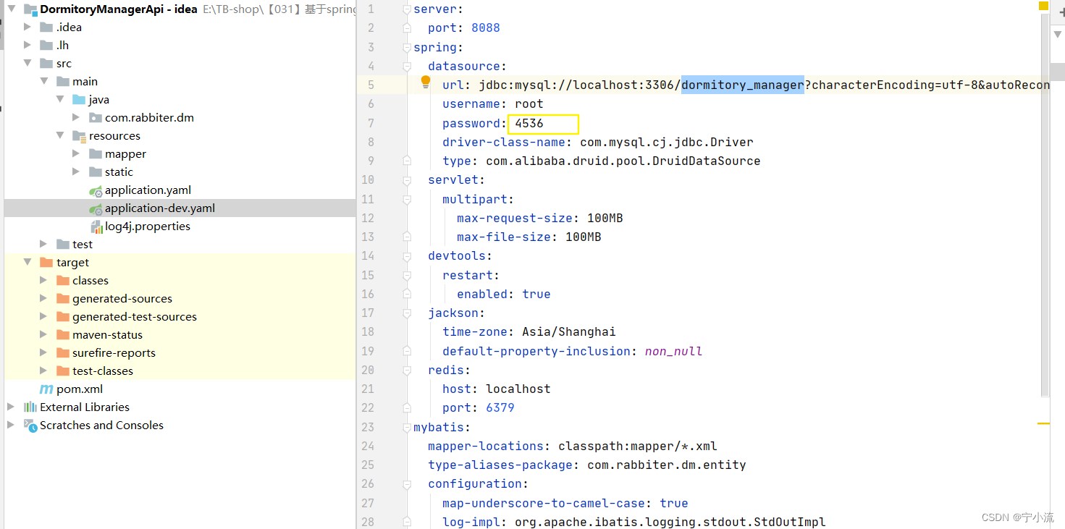Select pom.xml in project tree

click(x=80, y=389)
